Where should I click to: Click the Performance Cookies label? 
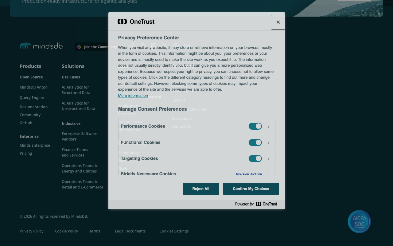(143, 126)
